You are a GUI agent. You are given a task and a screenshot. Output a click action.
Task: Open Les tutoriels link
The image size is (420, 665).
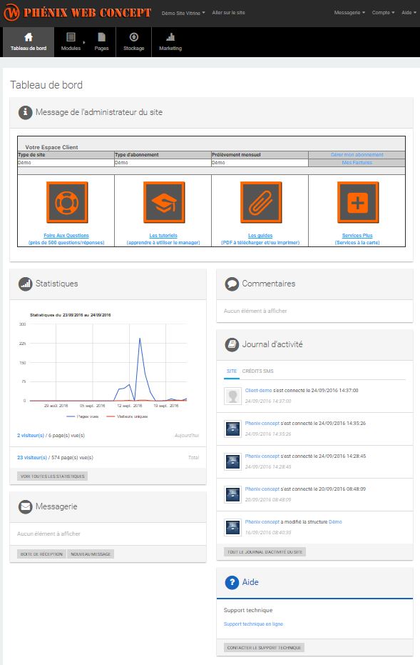(163, 236)
